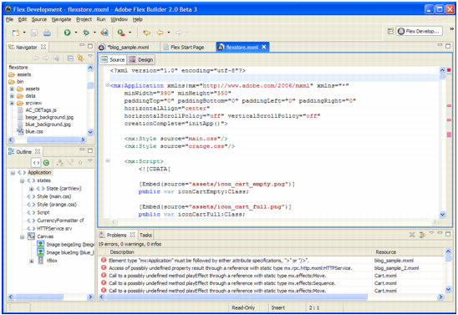Select the Cart.mxml playEffect Sequence error row

pyautogui.click(x=272, y=283)
